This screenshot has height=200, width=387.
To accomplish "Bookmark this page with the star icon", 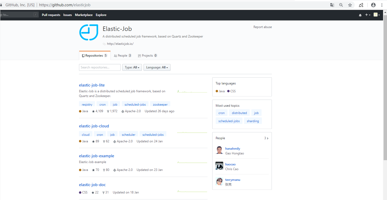I will point(350,5).
